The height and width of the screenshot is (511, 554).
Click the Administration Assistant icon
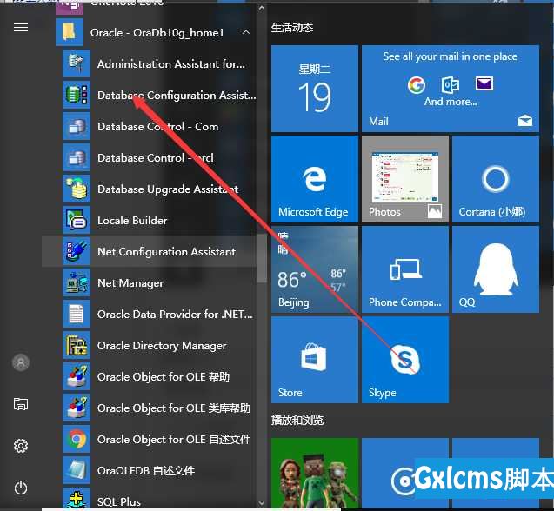77,63
